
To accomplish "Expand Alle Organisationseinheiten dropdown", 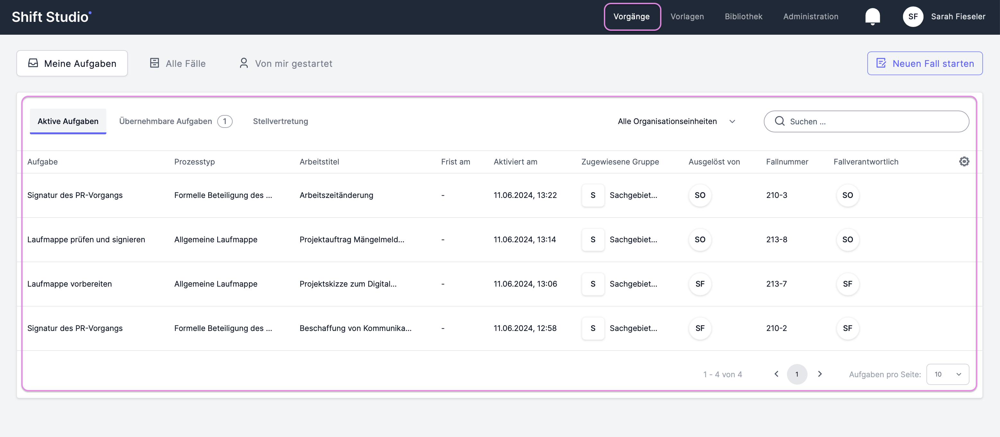I will pos(677,121).
